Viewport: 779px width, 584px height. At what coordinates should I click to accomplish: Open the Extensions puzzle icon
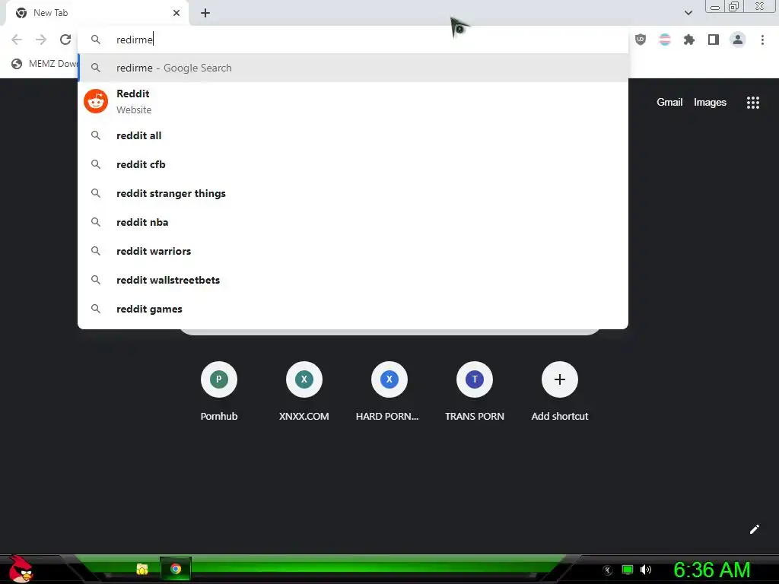click(x=689, y=40)
